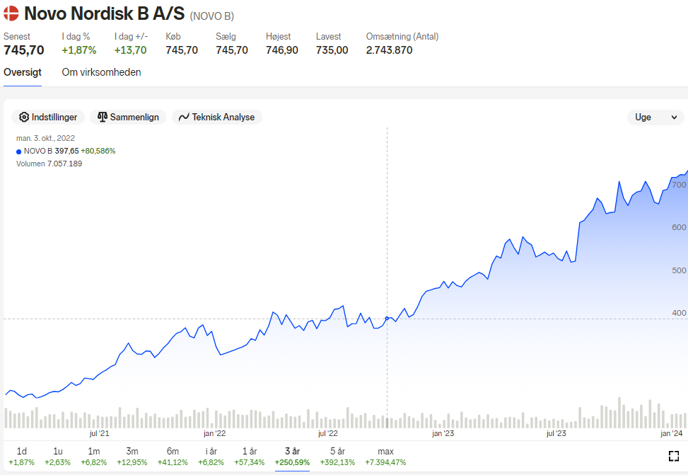Click the 500 price axis label

[x=679, y=270]
